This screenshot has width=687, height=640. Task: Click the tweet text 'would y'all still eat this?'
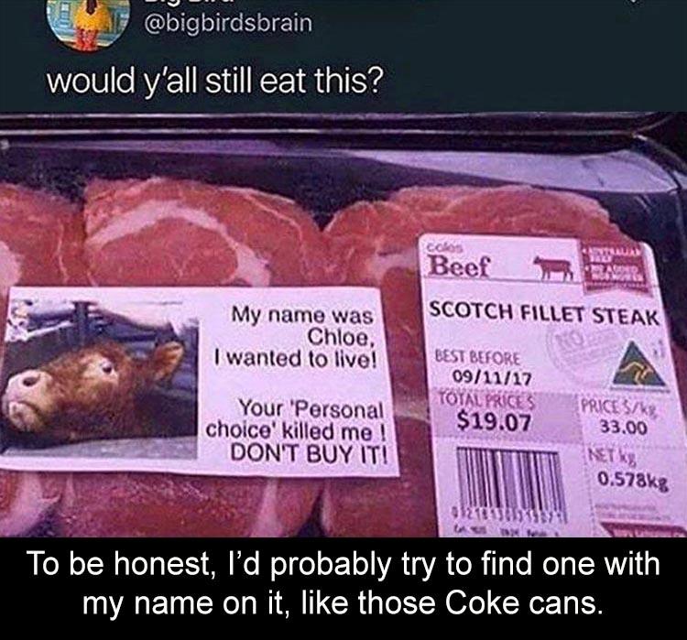(x=215, y=81)
